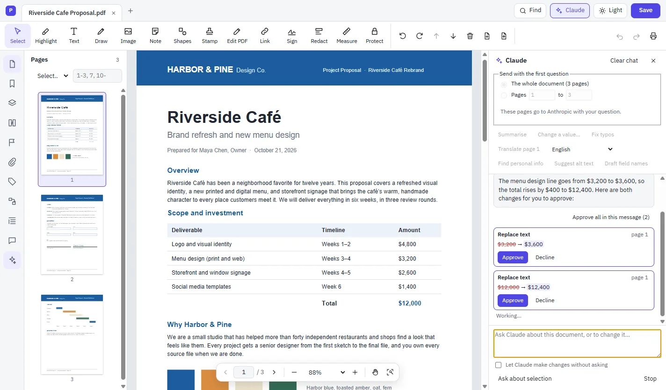Enable Let Claude make changes without asking
Screen dimensions: 666x390
(499, 365)
